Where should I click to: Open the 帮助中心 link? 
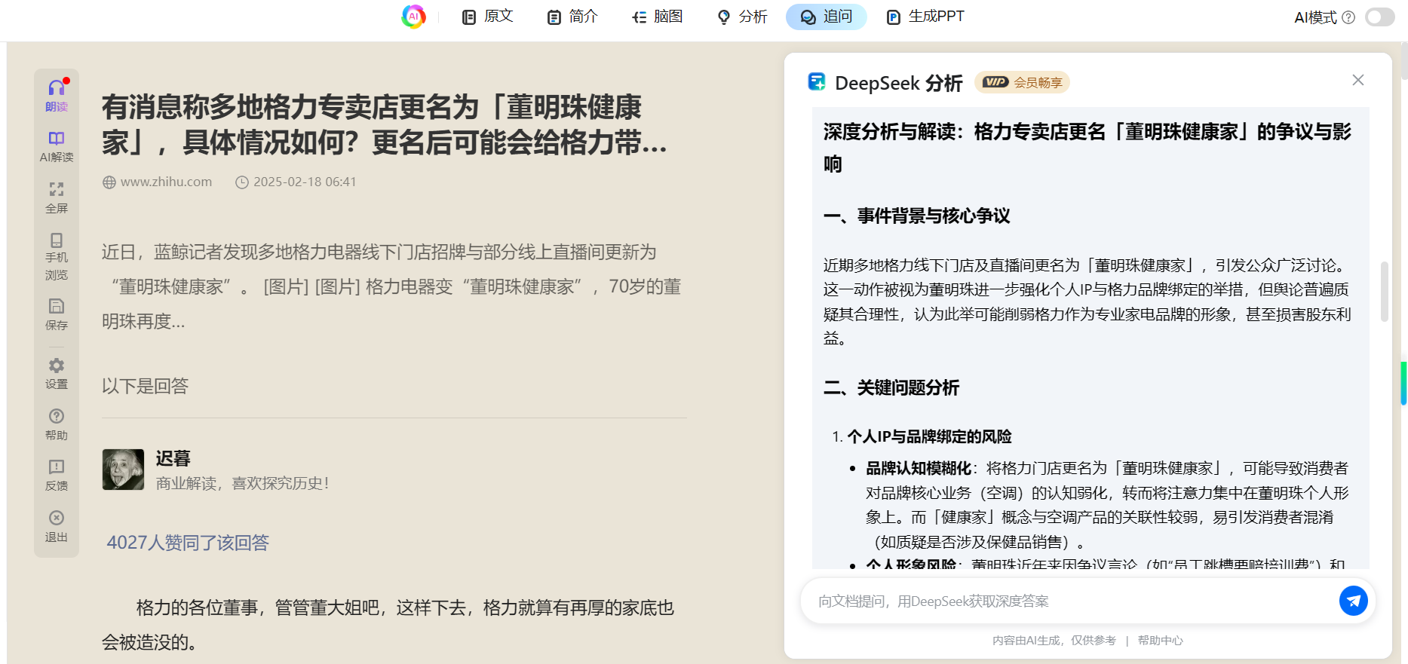[x=1160, y=640]
